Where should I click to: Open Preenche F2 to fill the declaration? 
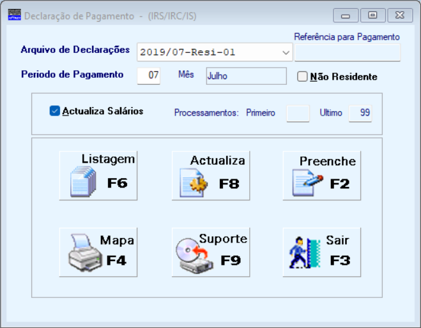[321, 175]
